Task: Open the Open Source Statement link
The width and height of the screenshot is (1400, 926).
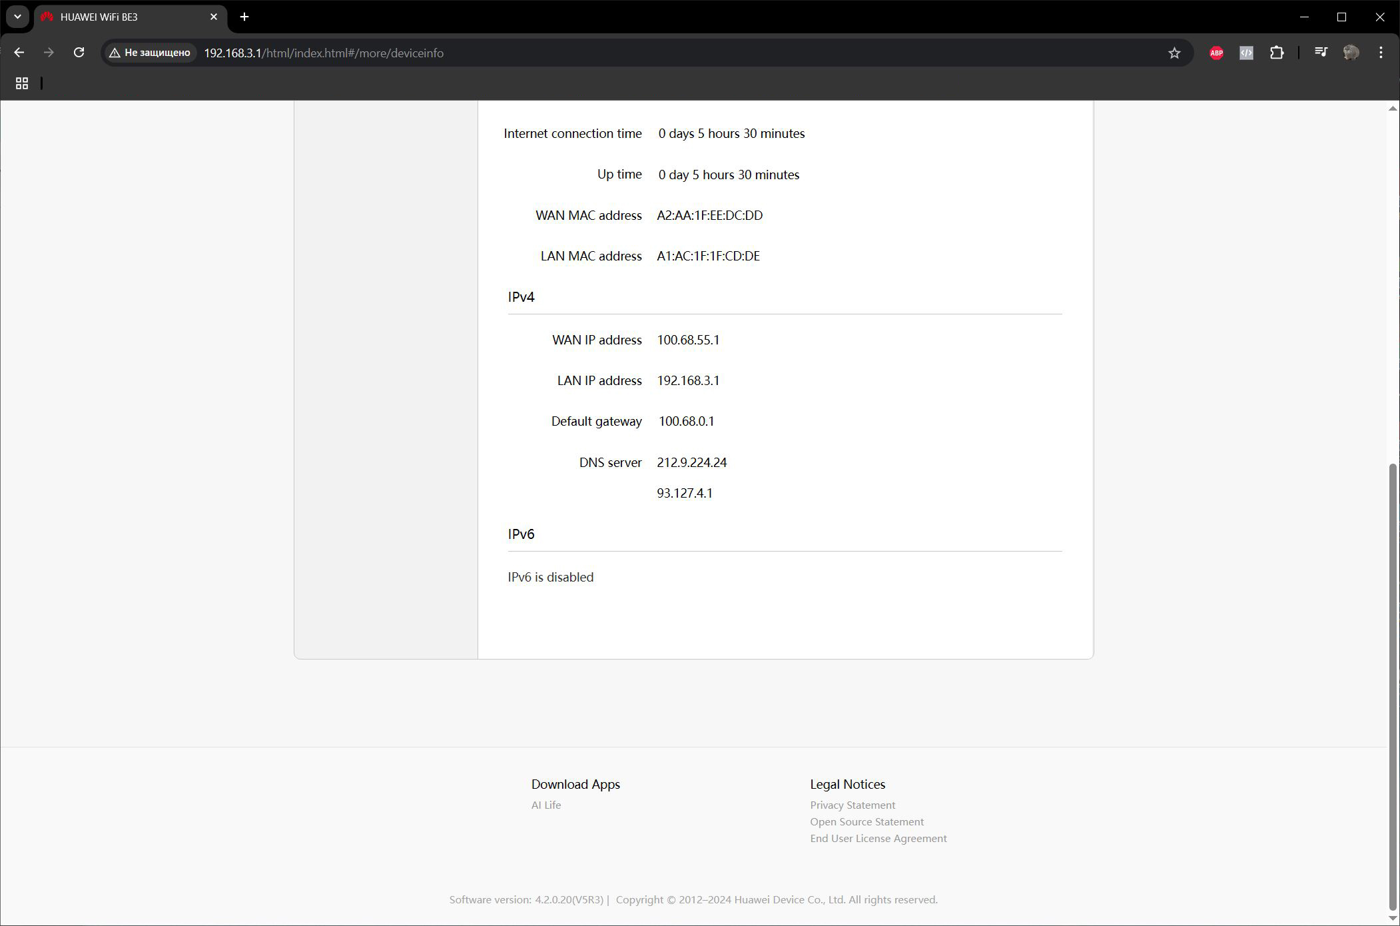Action: click(x=867, y=821)
